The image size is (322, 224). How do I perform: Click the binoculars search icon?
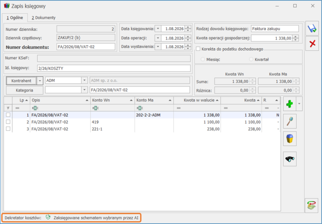[x=290, y=159]
